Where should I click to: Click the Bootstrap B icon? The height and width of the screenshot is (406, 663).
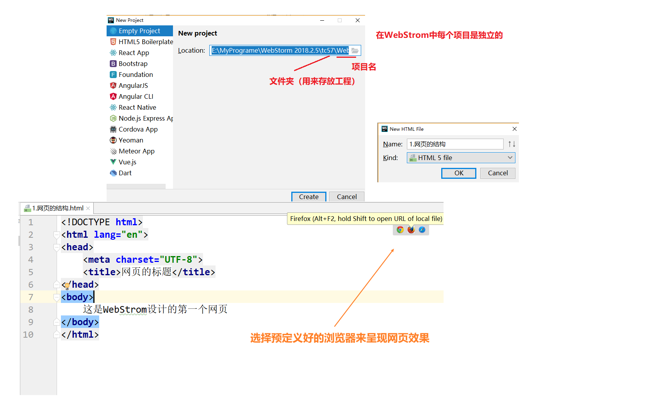point(113,64)
